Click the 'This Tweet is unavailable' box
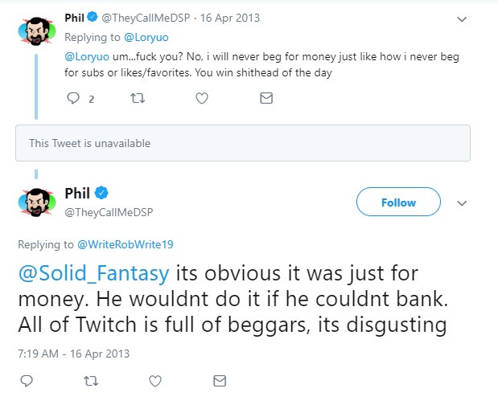The height and width of the screenshot is (409, 498). click(x=243, y=143)
